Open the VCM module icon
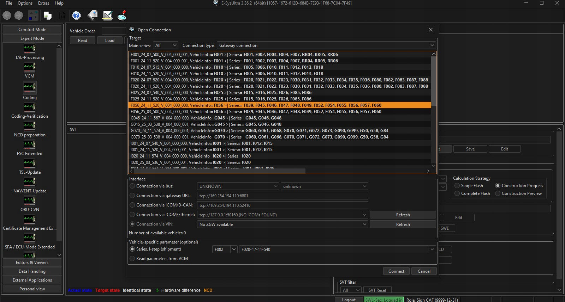 click(x=30, y=67)
